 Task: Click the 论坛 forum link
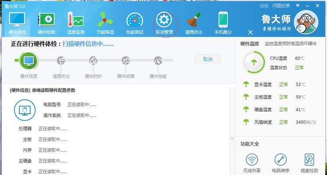(264, 6)
